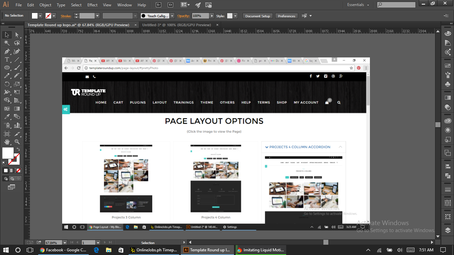The height and width of the screenshot is (255, 454).
Task: Choose the Magic Wand tool
Action: [7, 43]
